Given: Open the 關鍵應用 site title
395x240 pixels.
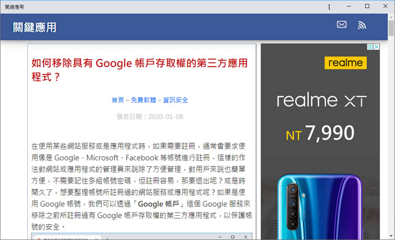Looking at the screenshot, I should (x=35, y=27).
